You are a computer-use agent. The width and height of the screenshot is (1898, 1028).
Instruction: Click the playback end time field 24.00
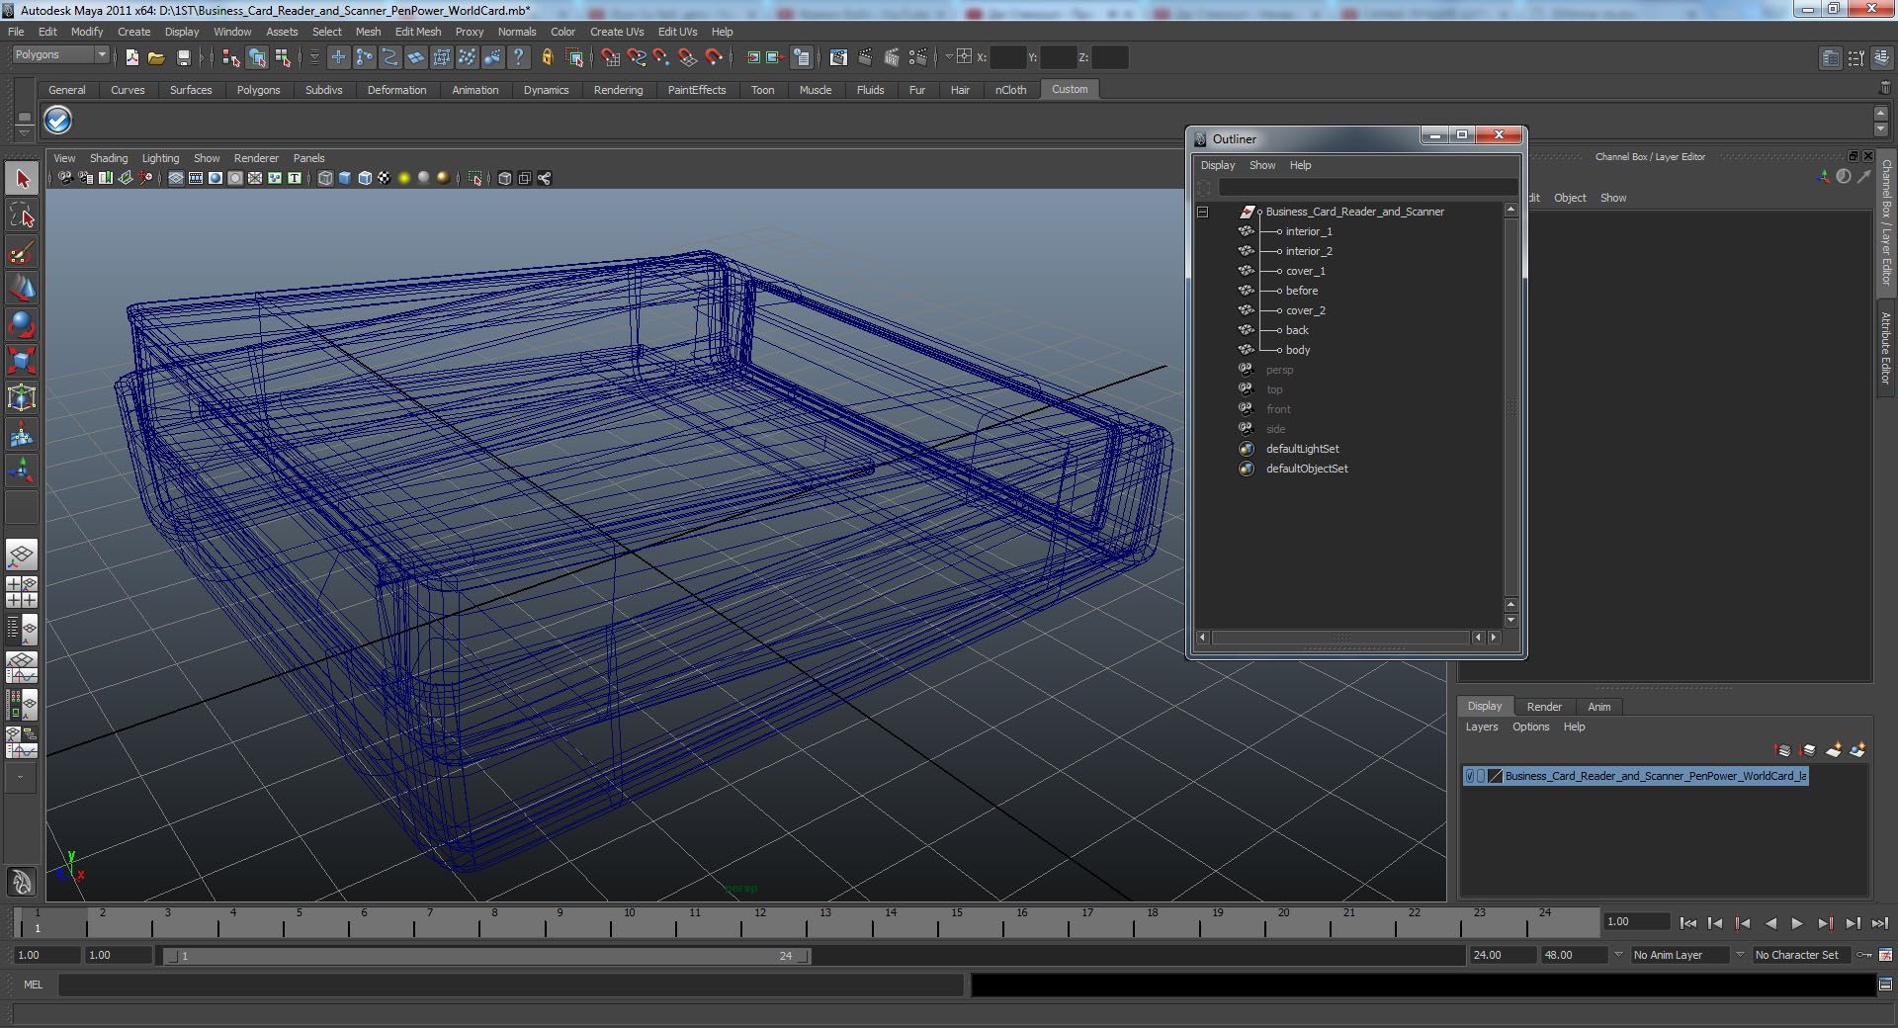[x=1500, y=955]
